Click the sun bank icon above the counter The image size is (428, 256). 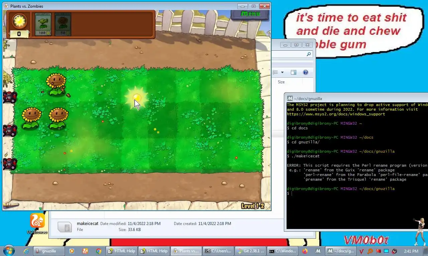click(19, 21)
